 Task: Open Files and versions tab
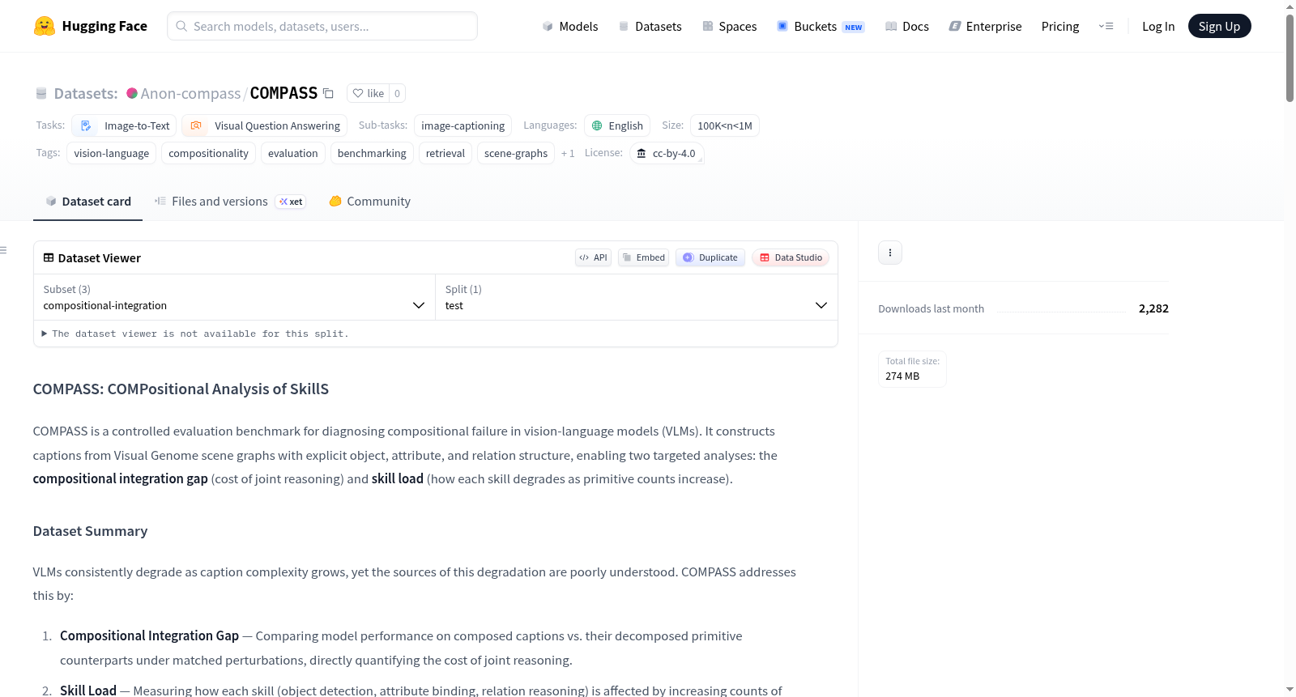(x=230, y=202)
